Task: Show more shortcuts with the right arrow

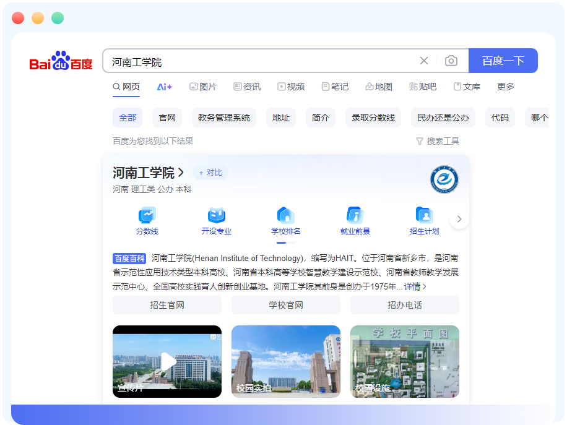Action: coord(459,219)
